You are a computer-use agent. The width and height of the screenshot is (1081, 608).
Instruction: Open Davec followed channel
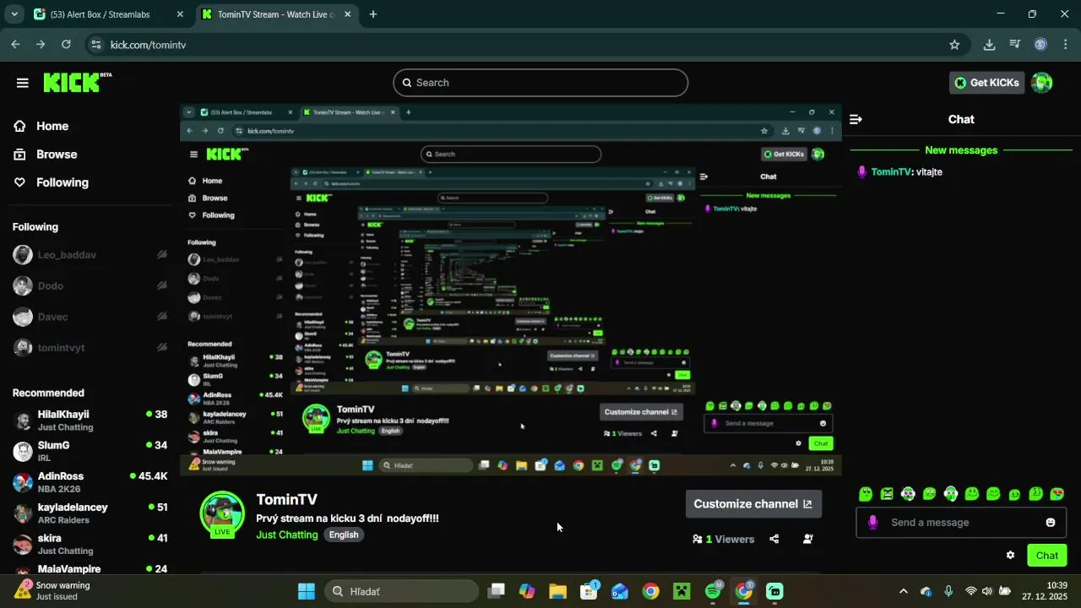click(x=90, y=317)
